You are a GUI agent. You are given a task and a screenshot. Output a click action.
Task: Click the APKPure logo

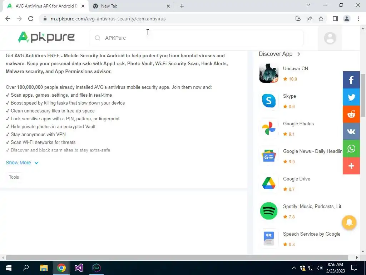tap(46, 37)
